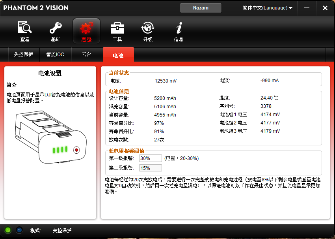The width and height of the screenshot is (335, 239).
Task: Switch to the 云台 tab
Action: point(87,55)
